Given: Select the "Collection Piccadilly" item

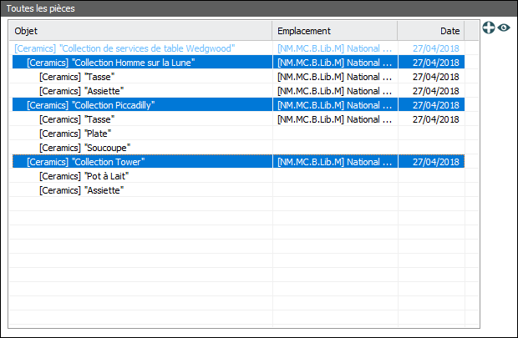Looking at the screenshot, I should point(91,105).
